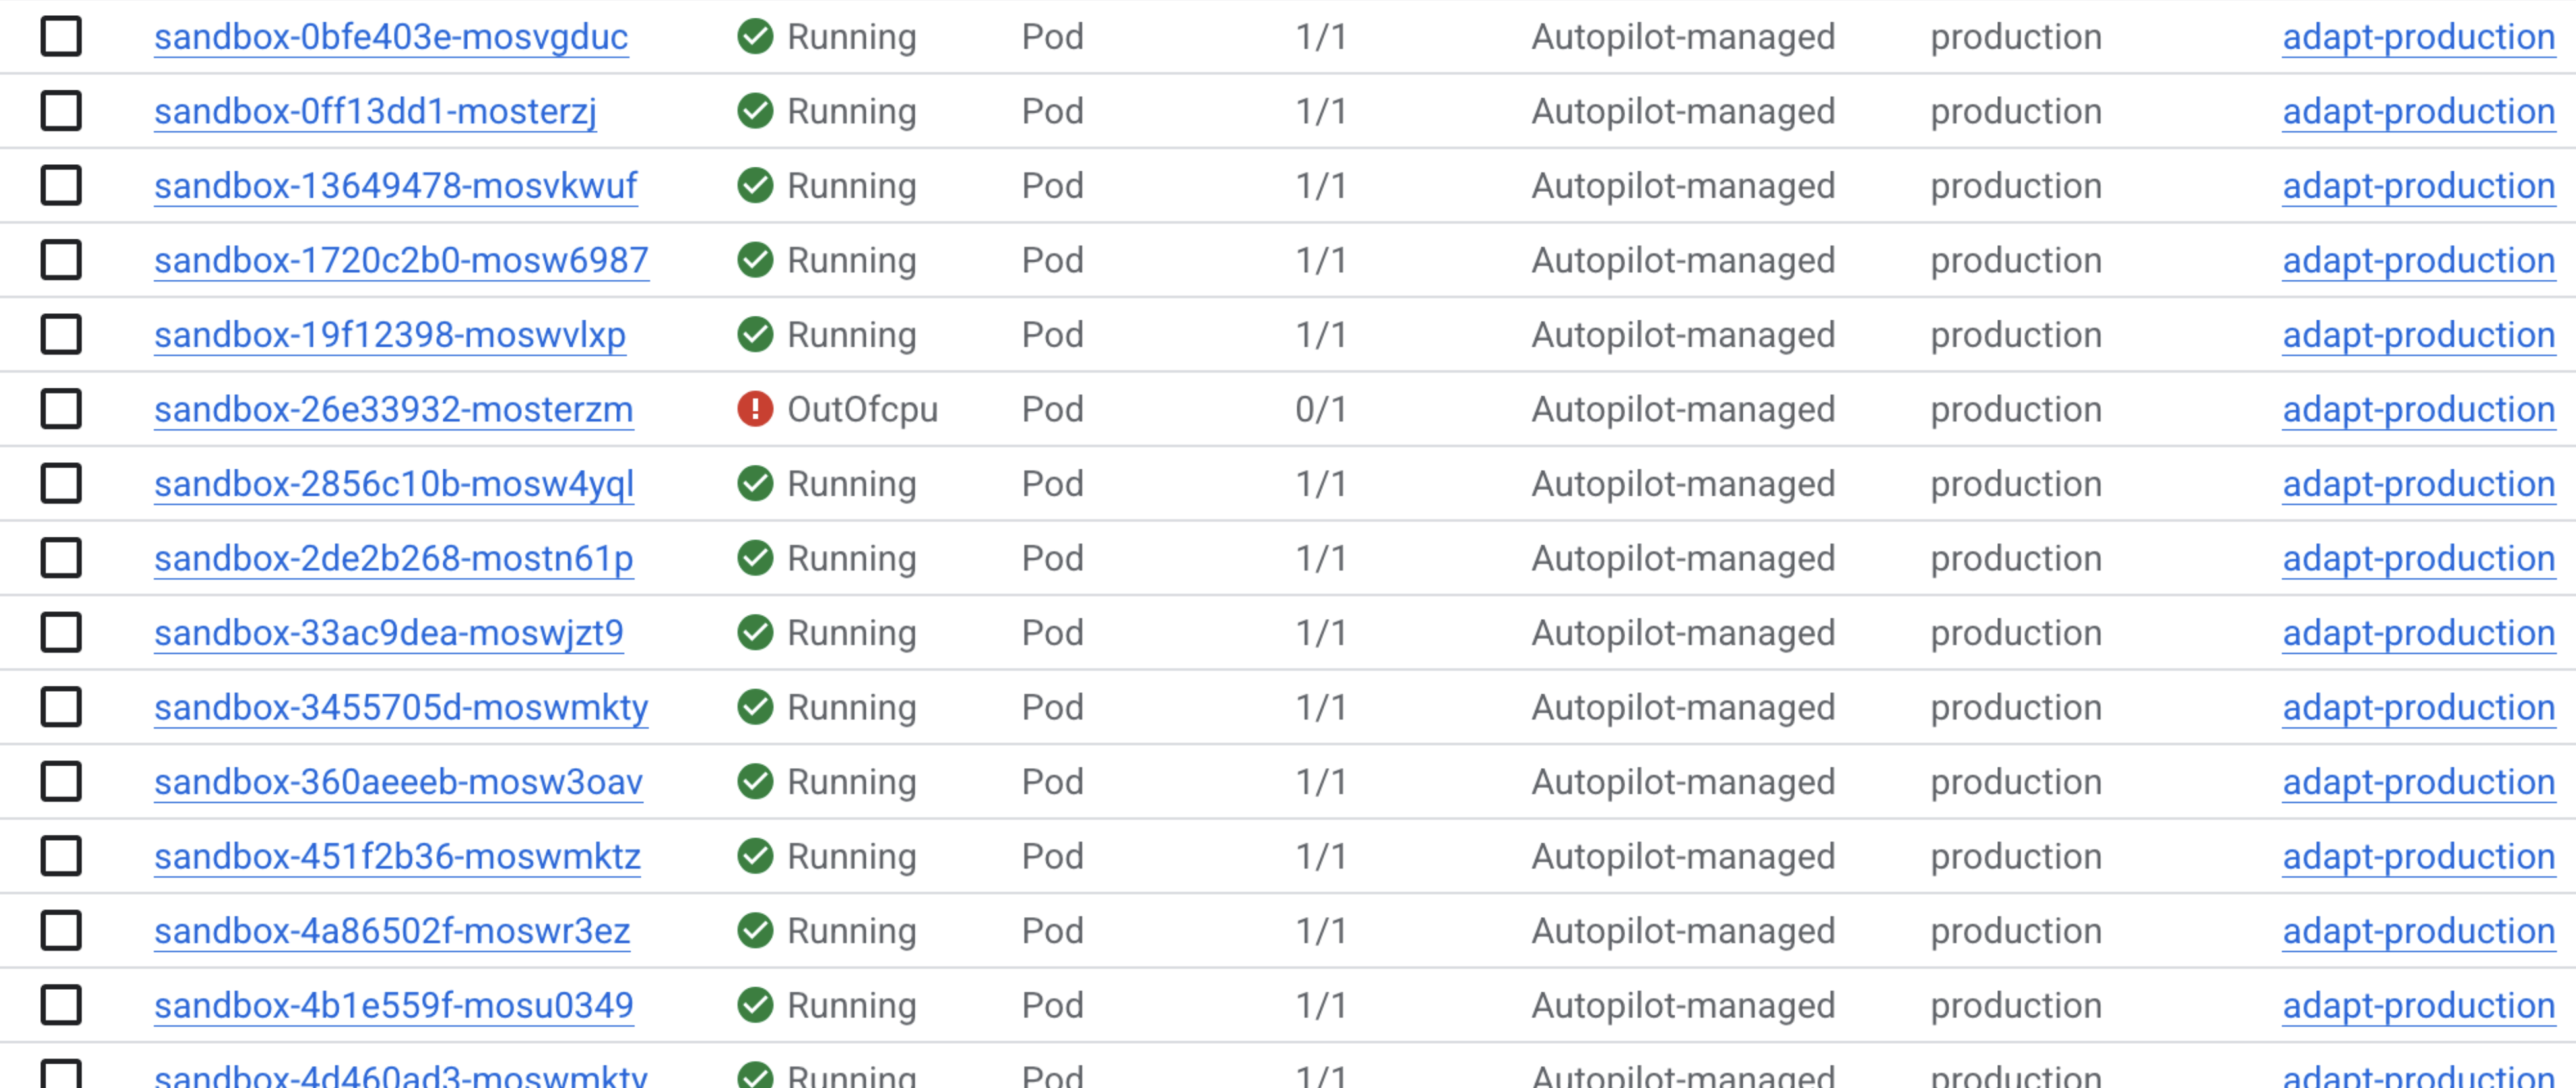The height and width of the screenshot is (1088, 2576).
Task: Tick the sandbox-3455705d-moswmkty row checkbox
Action: pos(61,708)
